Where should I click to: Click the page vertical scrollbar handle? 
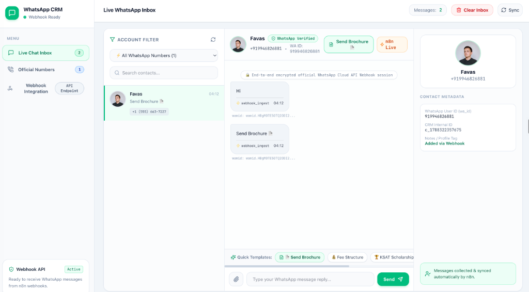(x=528, y=126)
